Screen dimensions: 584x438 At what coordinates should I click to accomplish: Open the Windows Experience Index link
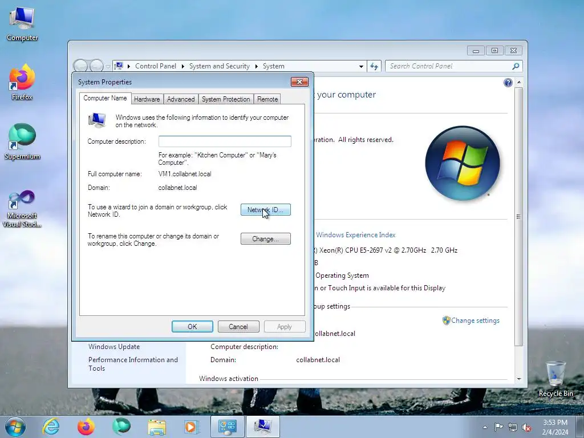pyautogui.click(x=356, y=235)
